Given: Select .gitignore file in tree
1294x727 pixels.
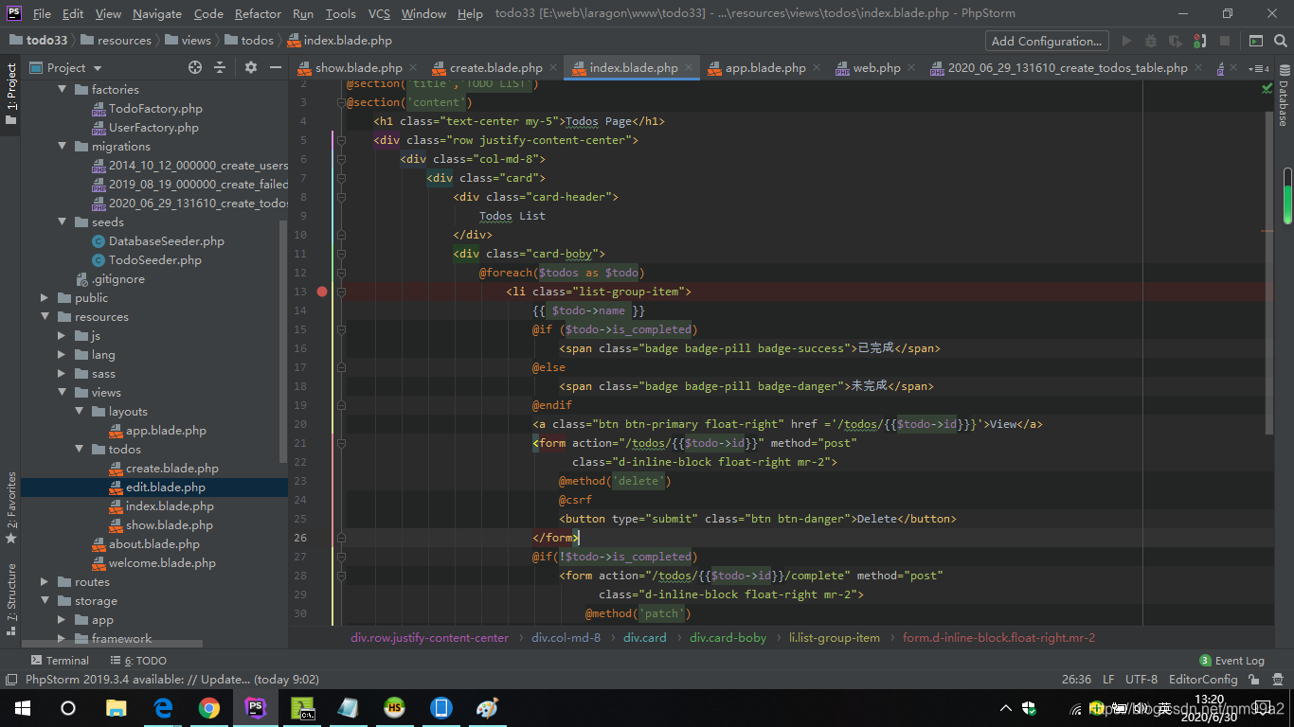Looking at the screenshot, I should point(117,278).
